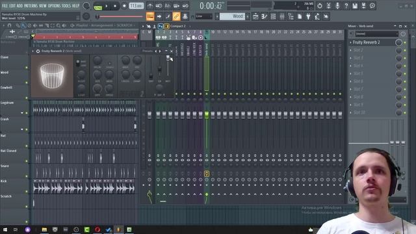Open the ADD menu

(19, 6)
